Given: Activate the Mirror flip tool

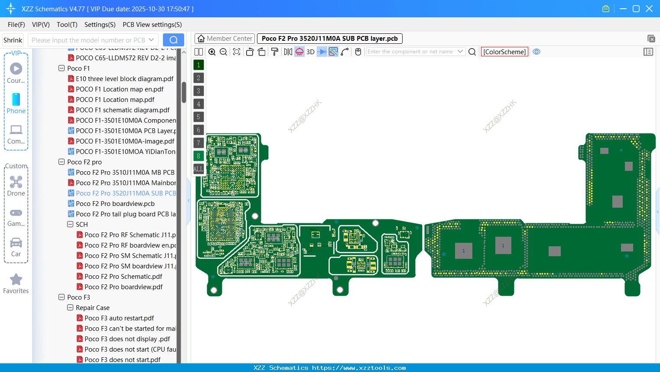Looking at the screenshot, I should pos(287,52).
